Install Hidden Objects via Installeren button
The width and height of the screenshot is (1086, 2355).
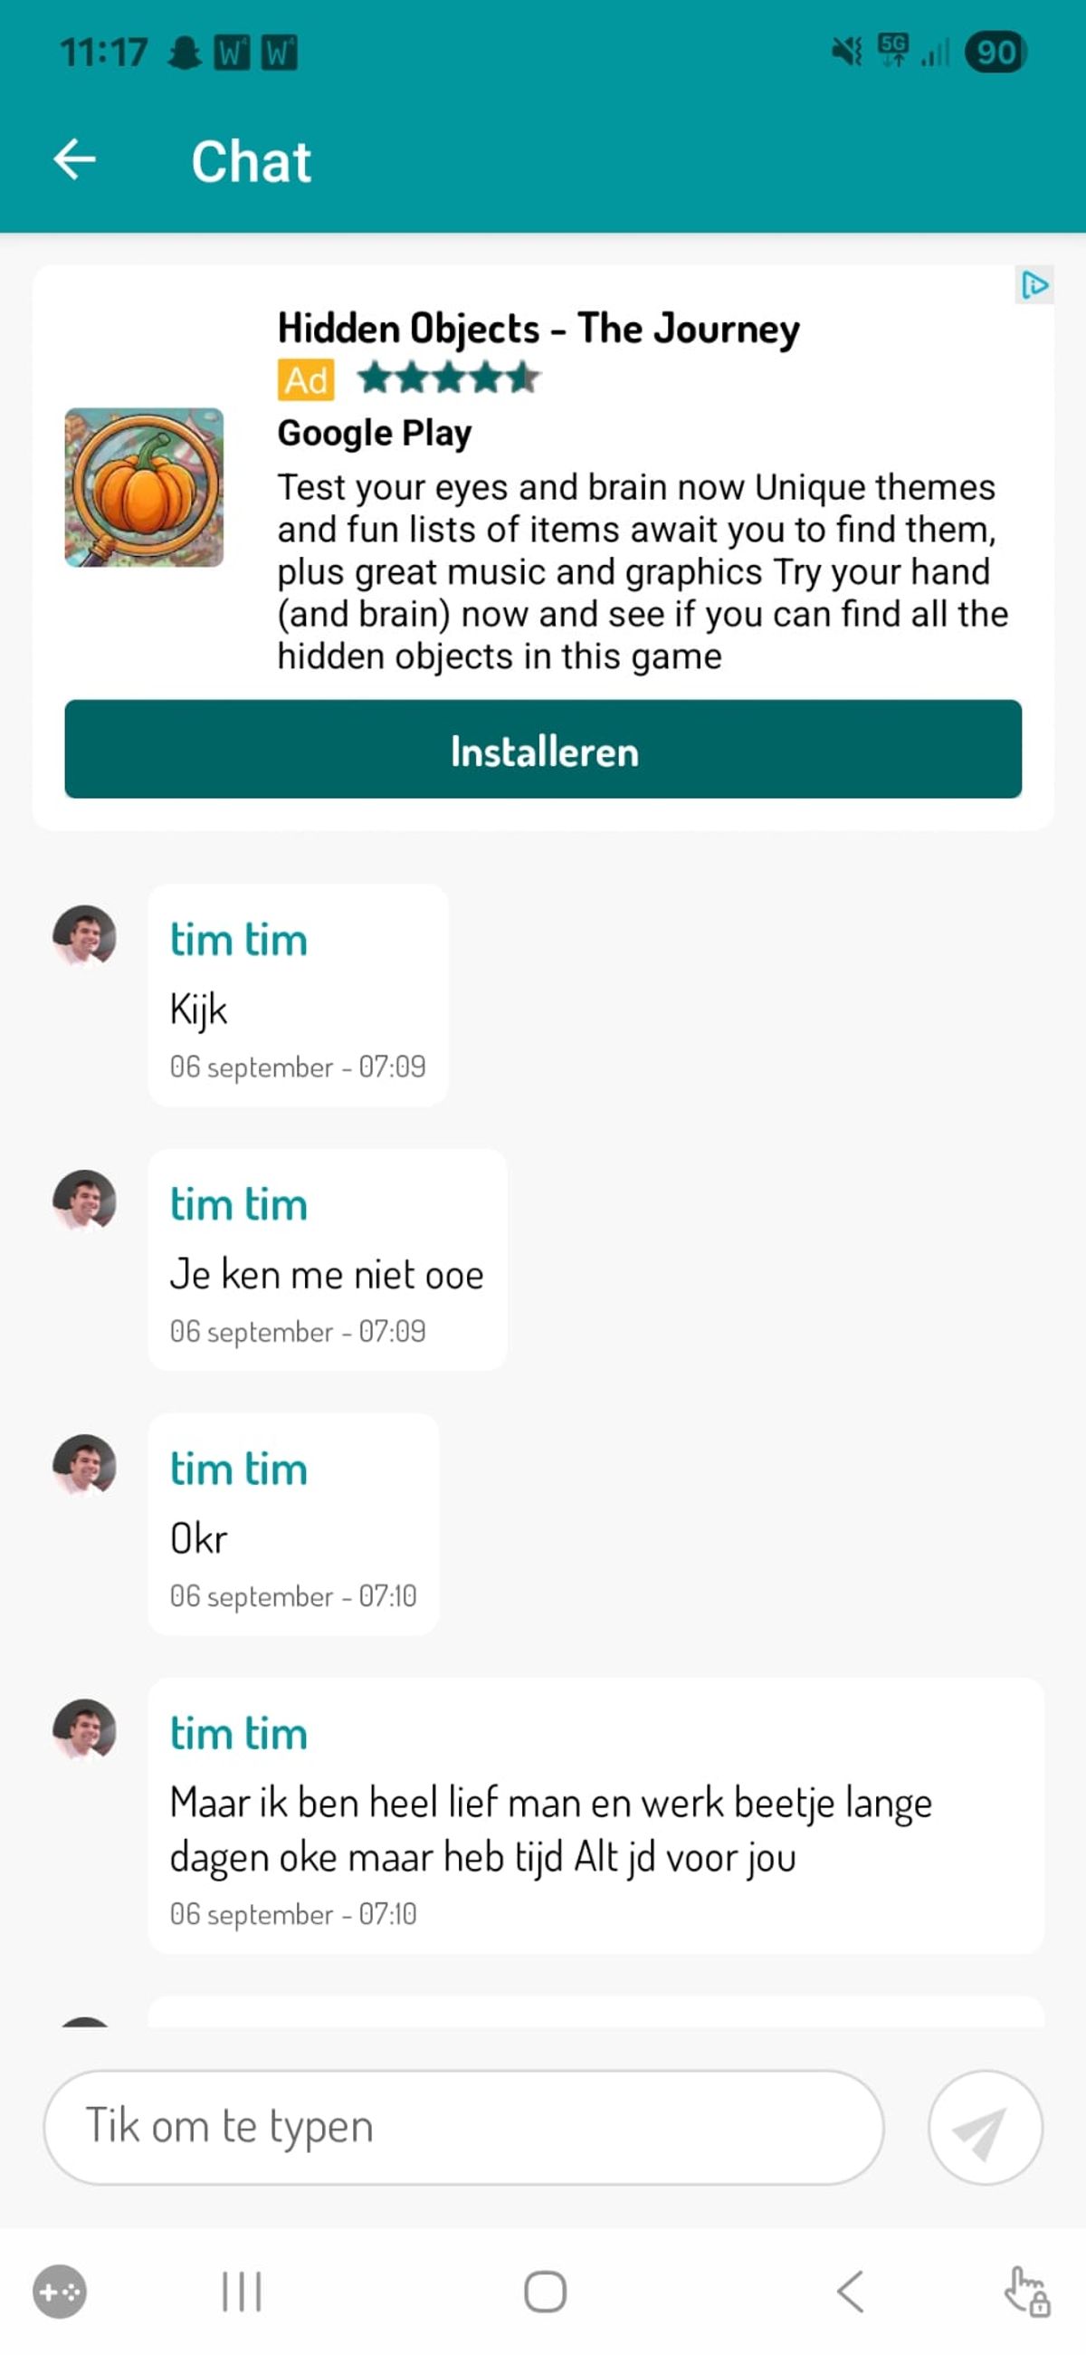543,749
